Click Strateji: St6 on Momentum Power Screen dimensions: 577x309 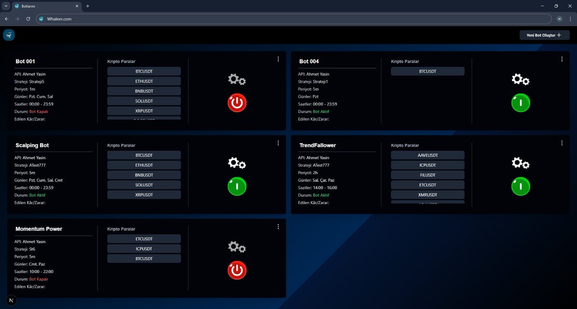[25, 249]
